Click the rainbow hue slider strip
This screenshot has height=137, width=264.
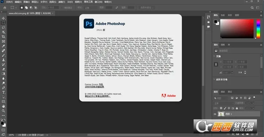click(x=258, y=29)
